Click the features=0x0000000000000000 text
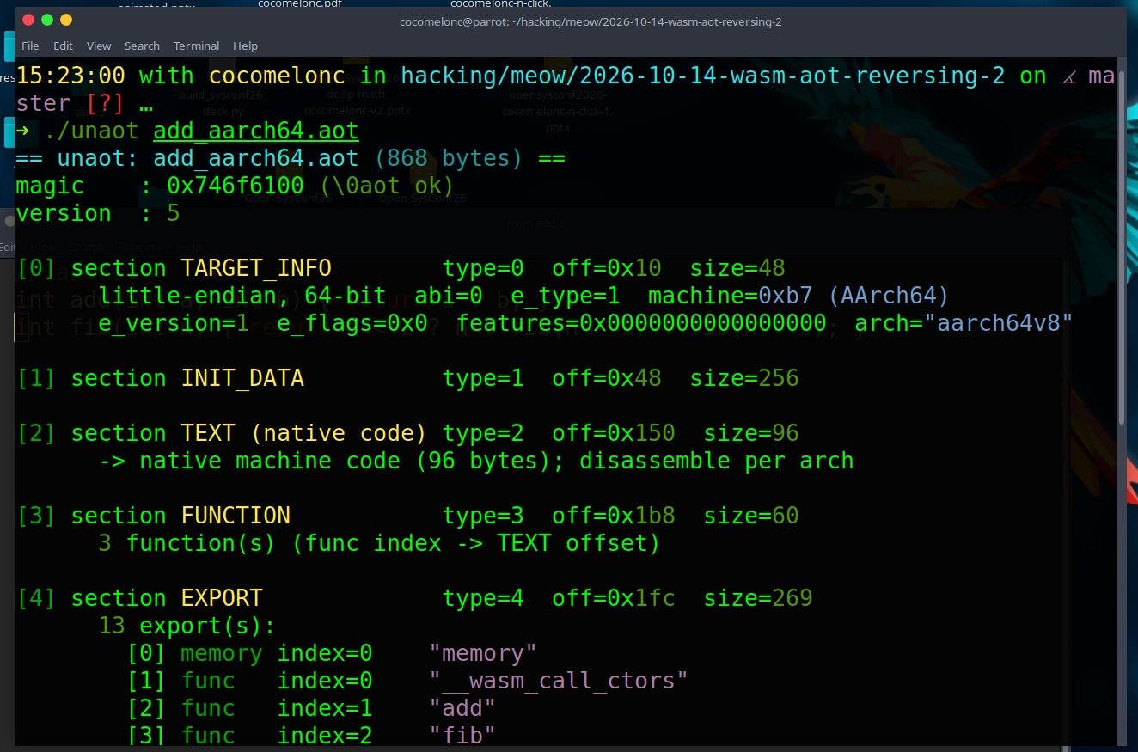This screenshot has height=752, width=1138. (x=640, y=324)
